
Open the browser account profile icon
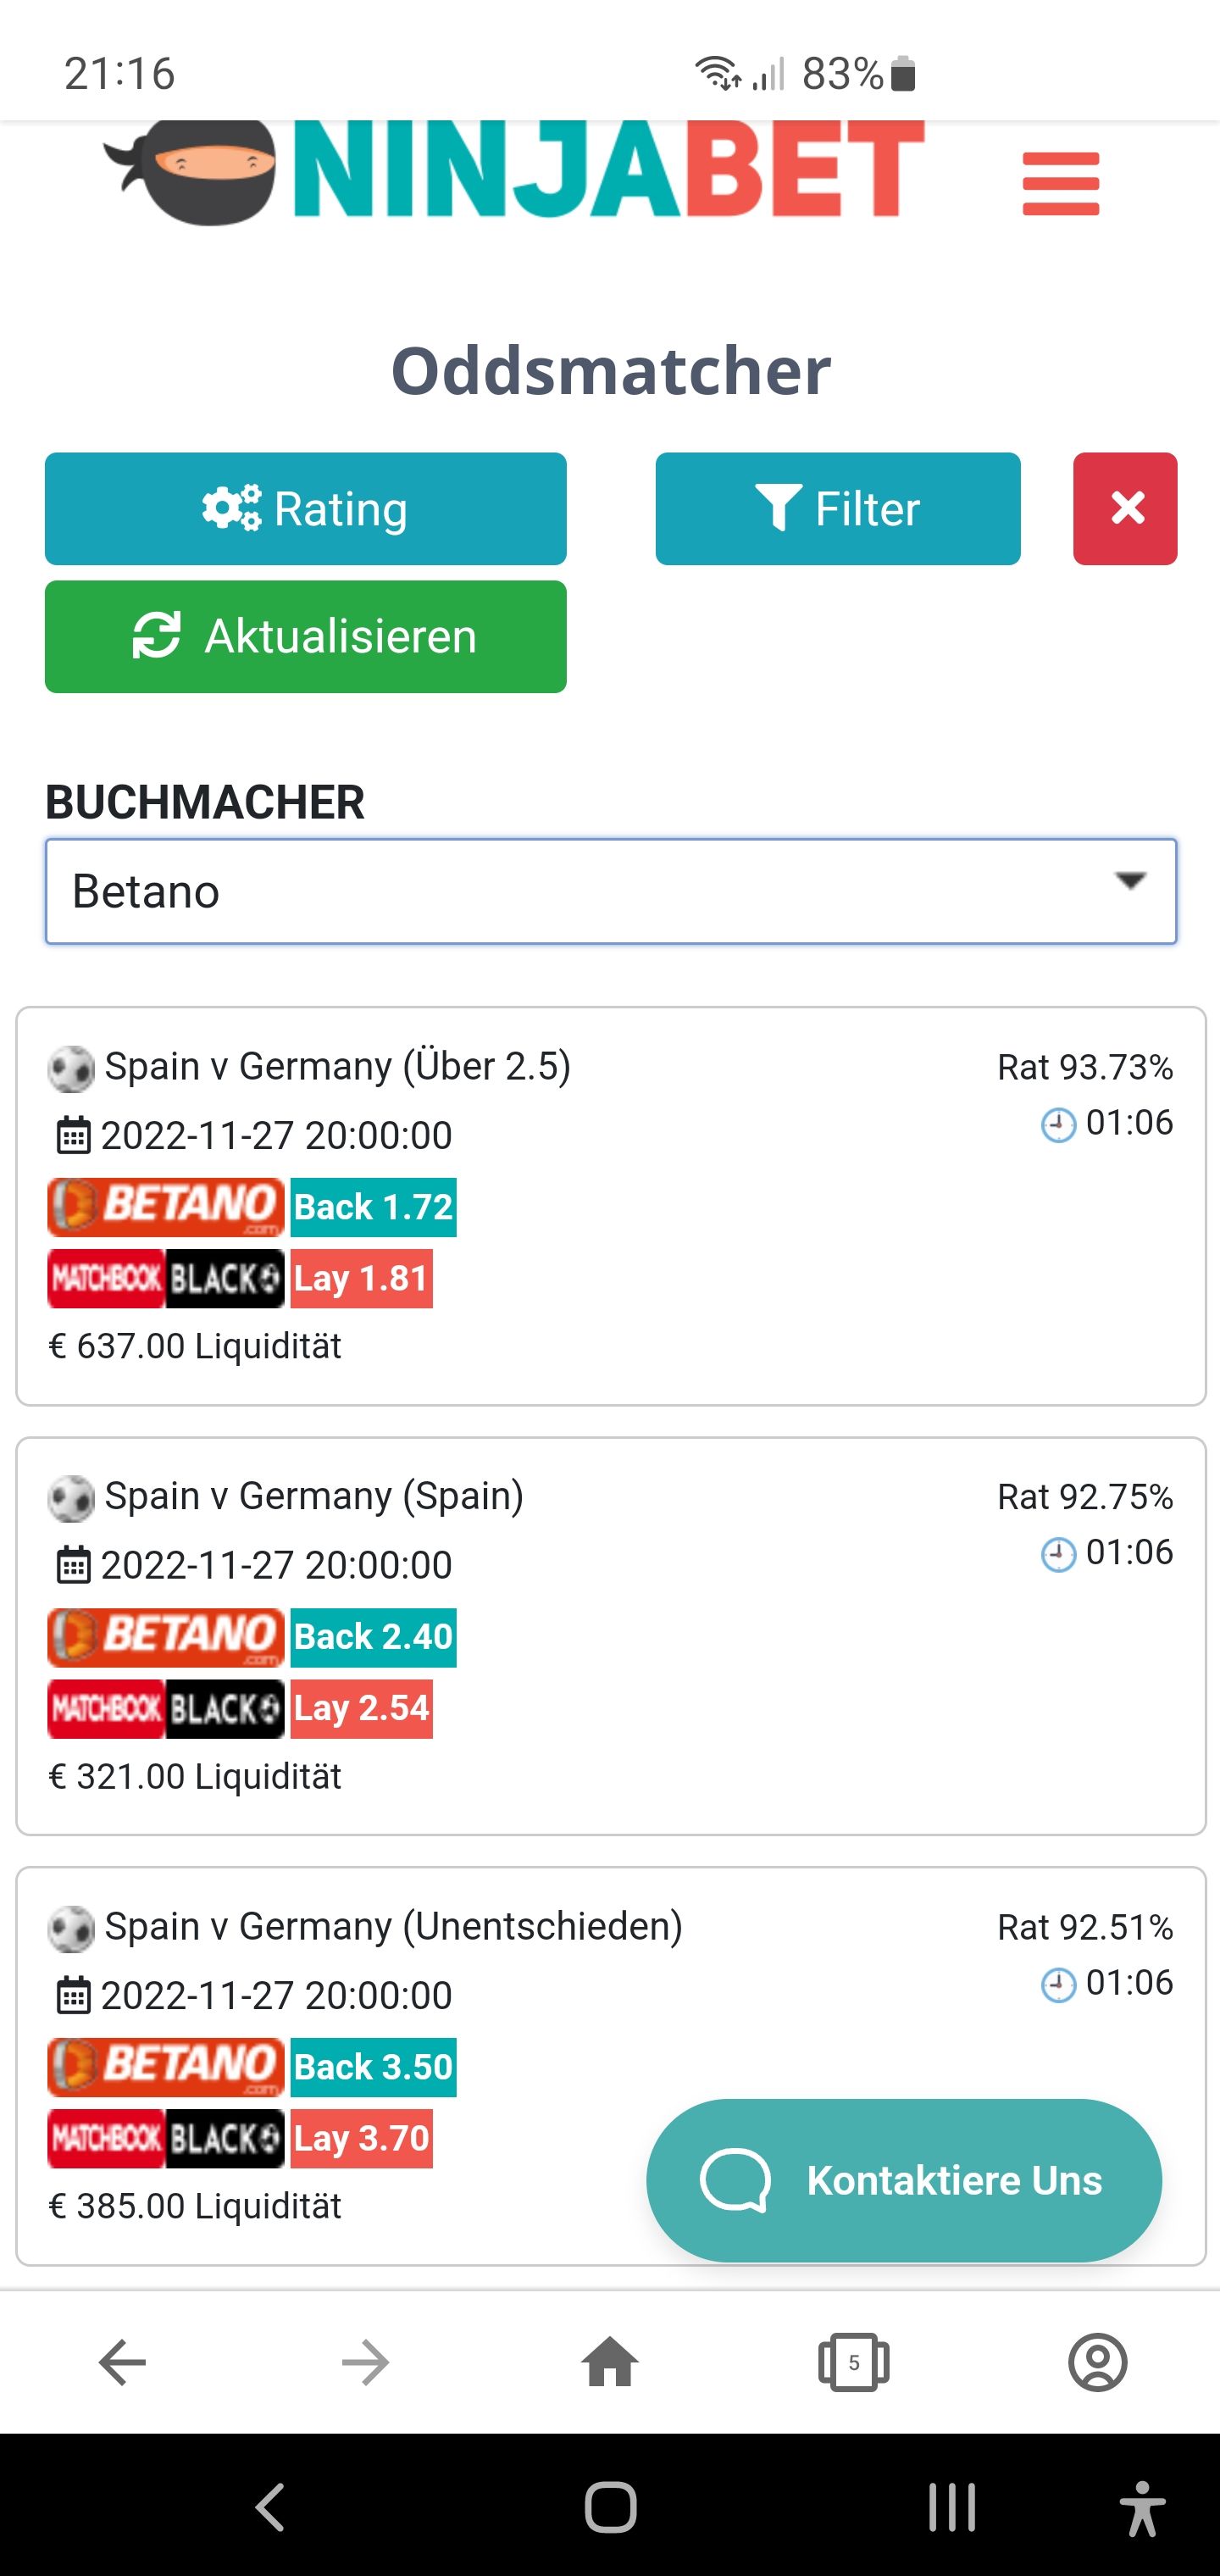click(x=1098, y=2363)
